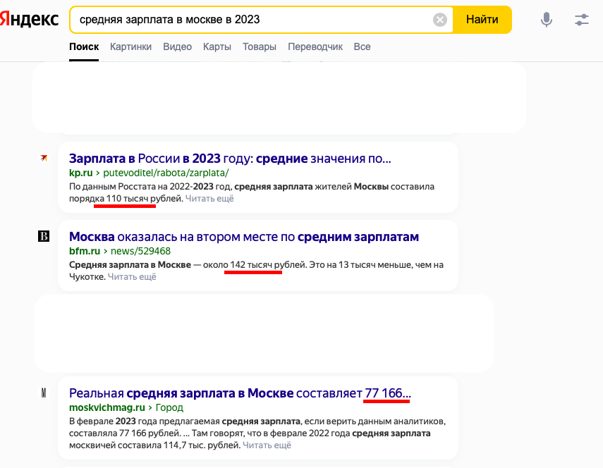
Task: Switch to the Переводчик tab
Action: click(315, 47)
